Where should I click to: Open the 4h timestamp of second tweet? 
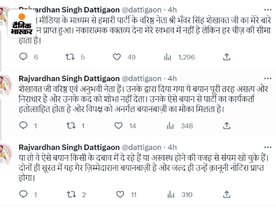(172, 79)
